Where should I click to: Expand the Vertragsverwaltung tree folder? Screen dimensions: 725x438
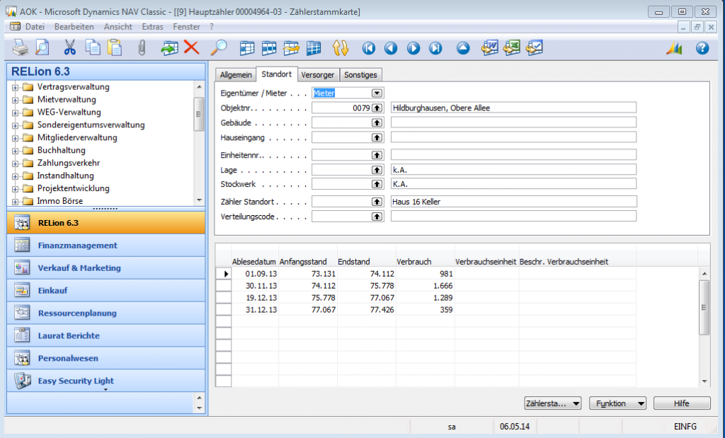tap(16, 87)
